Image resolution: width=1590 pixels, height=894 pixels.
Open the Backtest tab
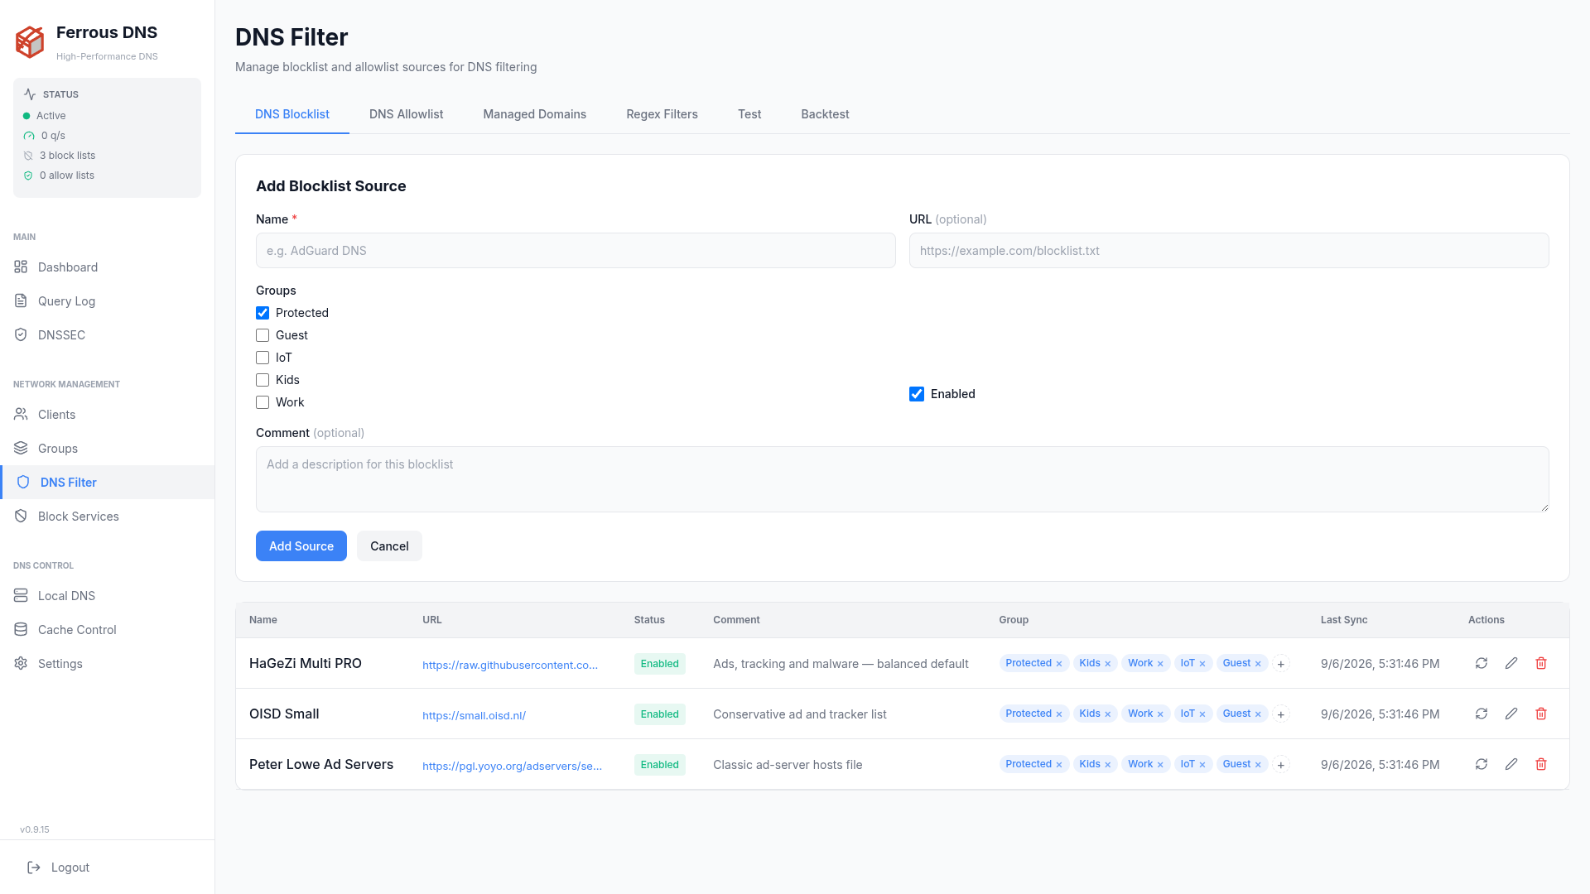click(825, 114)
